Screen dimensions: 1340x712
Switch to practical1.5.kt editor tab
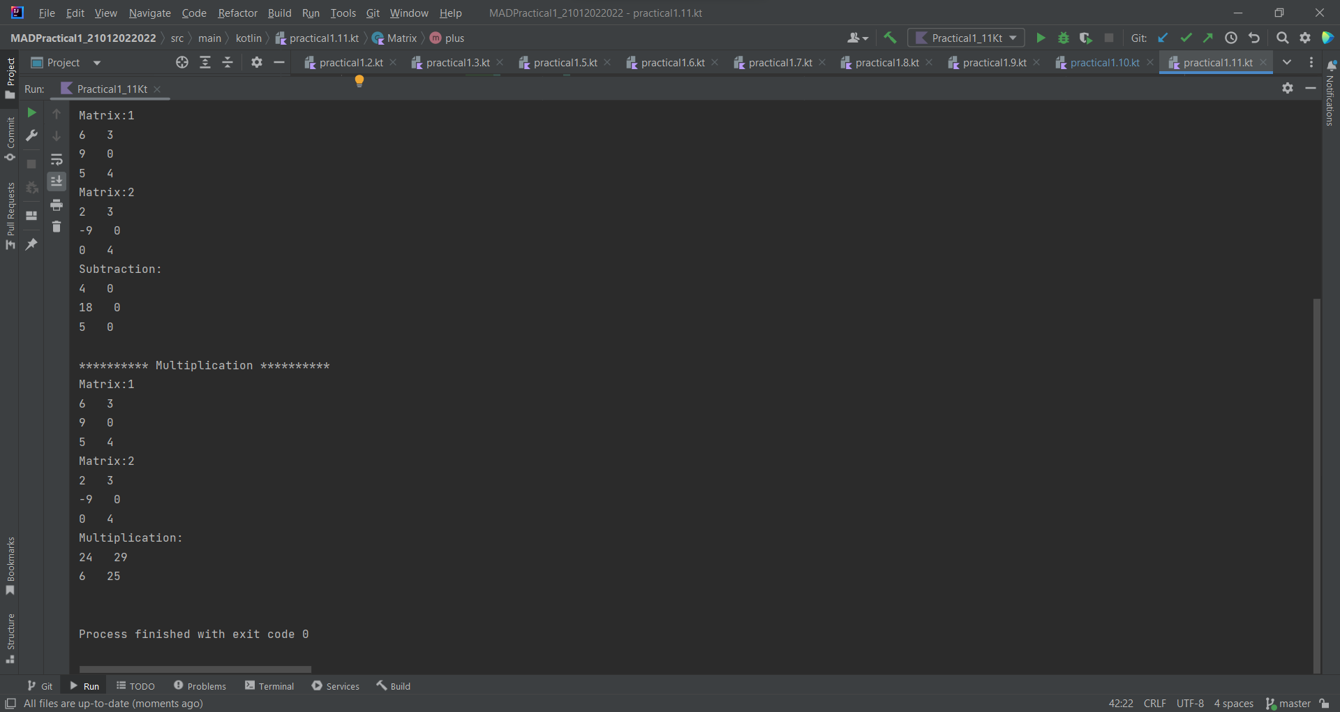565,63
